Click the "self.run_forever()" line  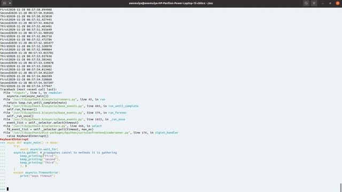click(x=21, y=109)
